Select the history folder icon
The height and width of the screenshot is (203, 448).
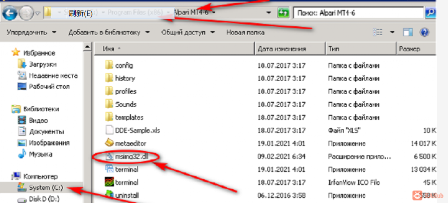(109, 78)
